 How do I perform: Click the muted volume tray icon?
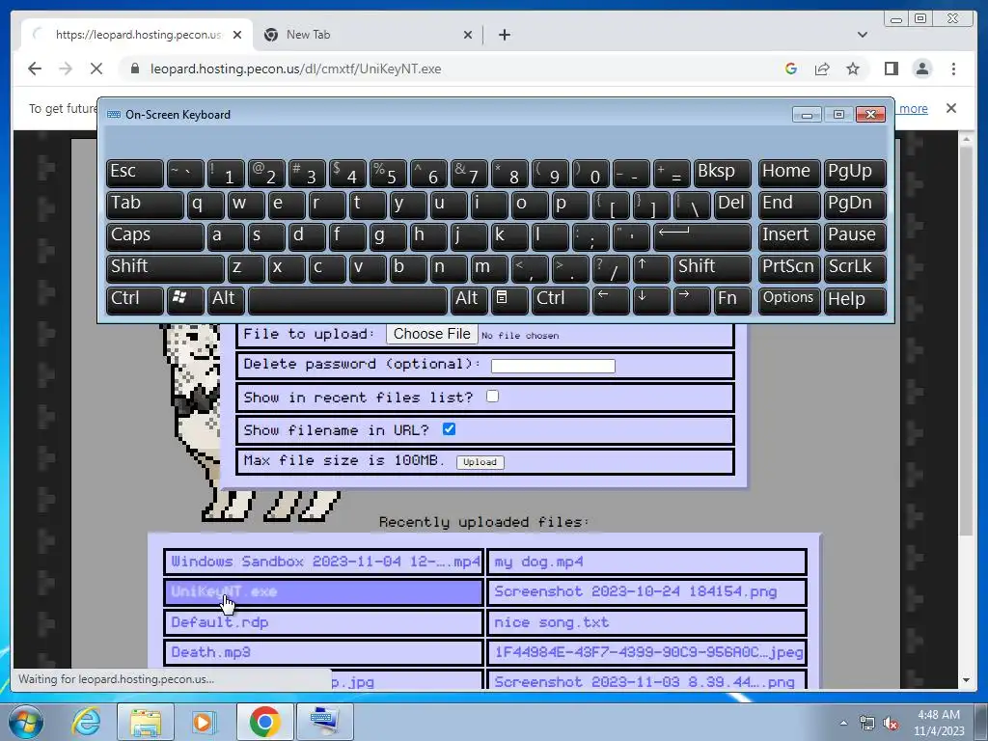[890, 723]
